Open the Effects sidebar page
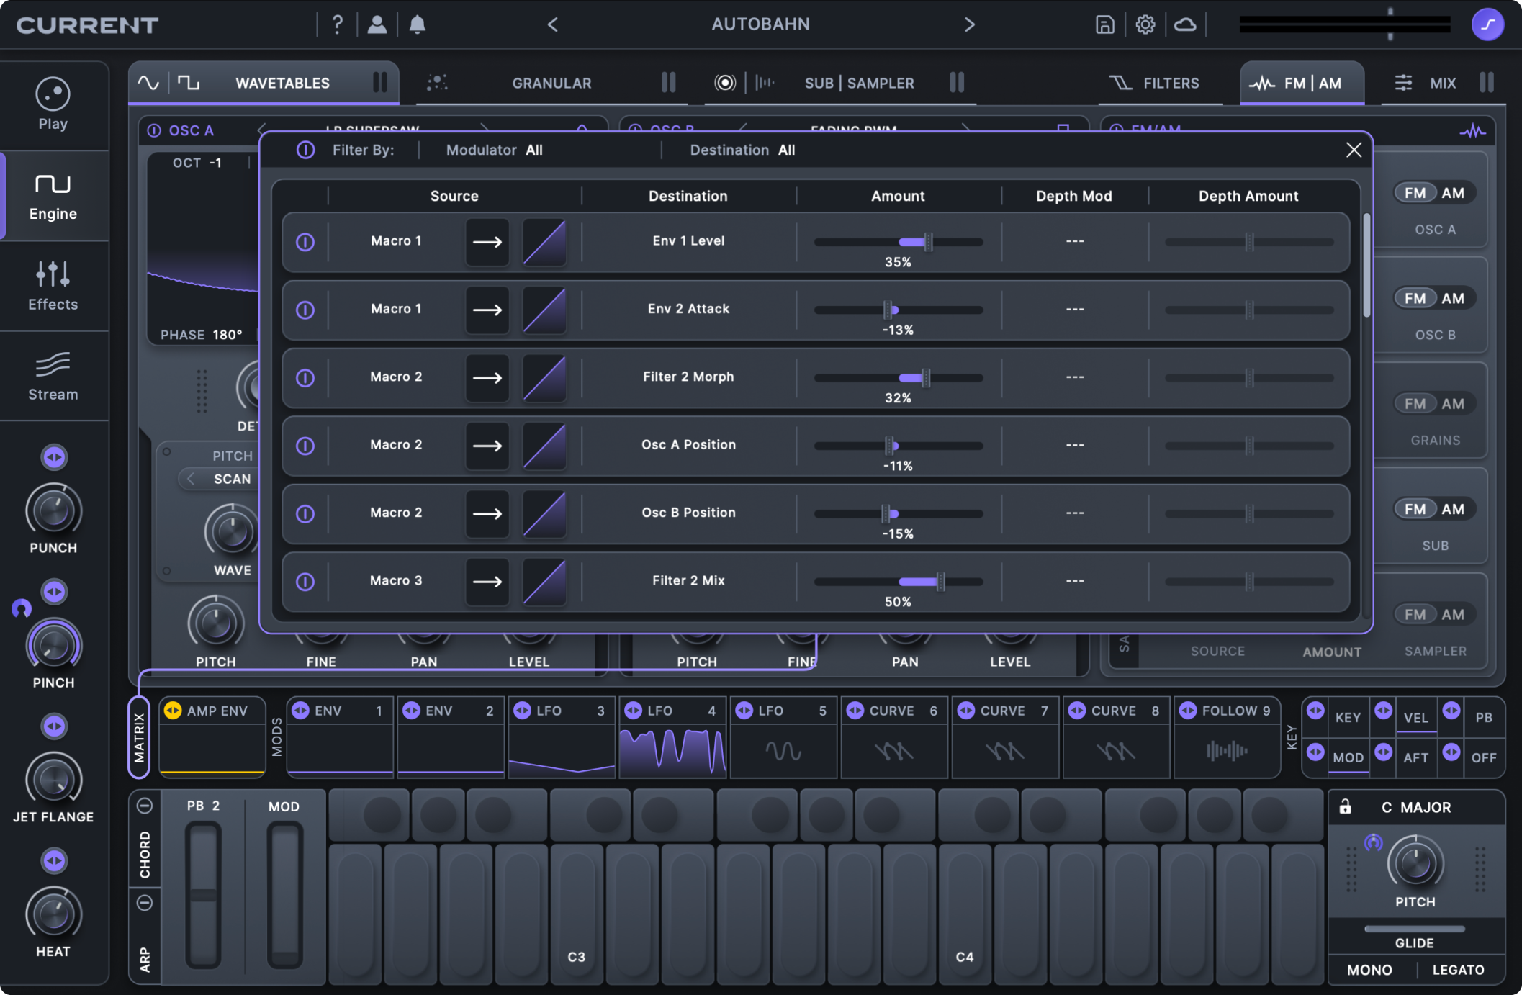This screenshot has height=995, width=1522. click(x=53, y=285)
